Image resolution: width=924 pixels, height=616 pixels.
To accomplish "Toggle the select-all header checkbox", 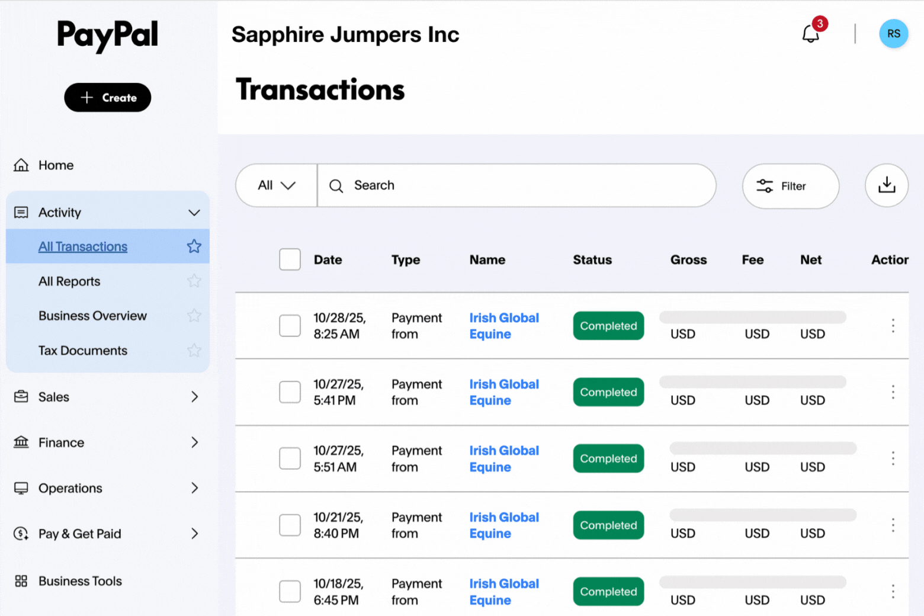I will [x=290, y=259].
